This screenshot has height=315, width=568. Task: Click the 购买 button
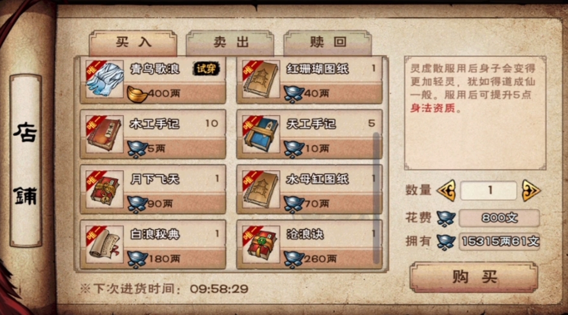(x=474, y=277)
